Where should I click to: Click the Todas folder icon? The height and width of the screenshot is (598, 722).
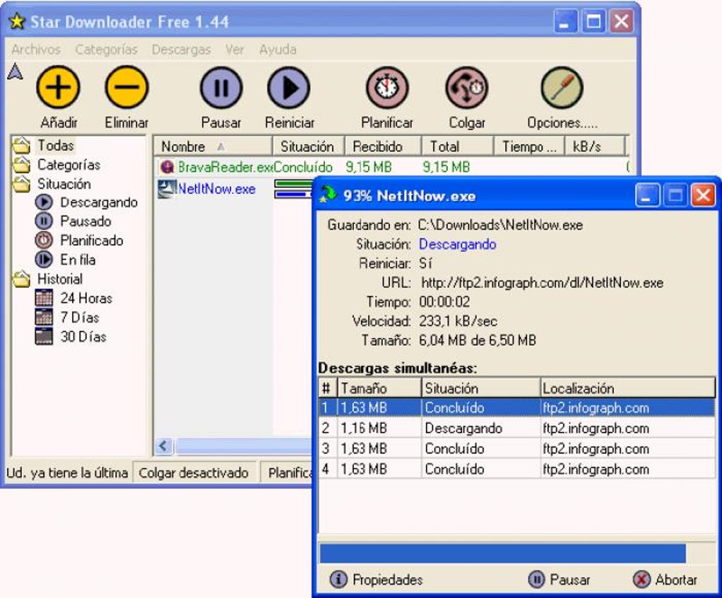point(21,146)
